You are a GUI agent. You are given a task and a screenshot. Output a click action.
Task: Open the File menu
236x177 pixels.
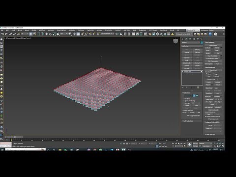click(x=2, y=30)
